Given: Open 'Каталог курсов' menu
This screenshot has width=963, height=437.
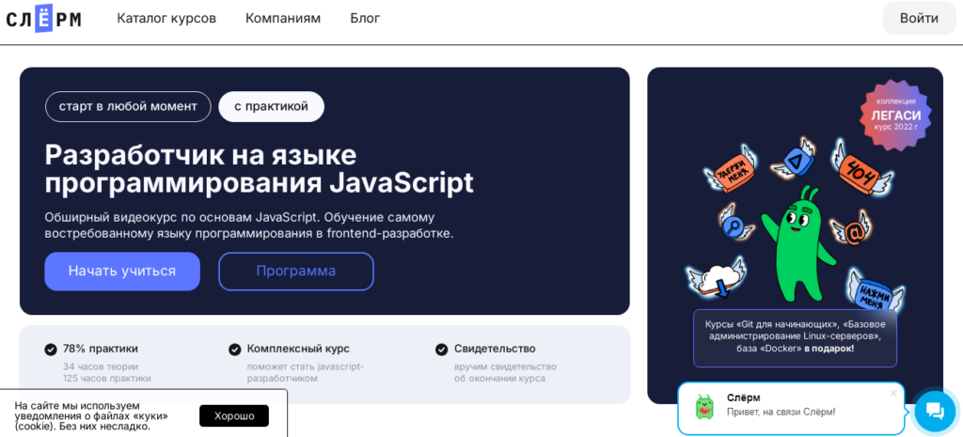Looking at the screenshot, I should (166, 19).
